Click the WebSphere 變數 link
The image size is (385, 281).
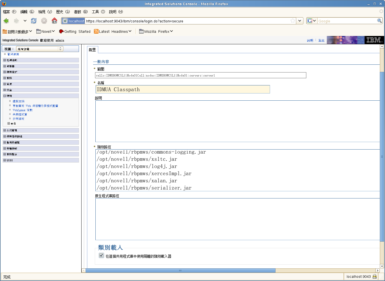(x=22, y=110)
